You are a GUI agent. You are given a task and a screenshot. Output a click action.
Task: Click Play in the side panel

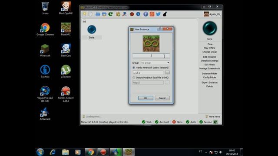[209, 44]
